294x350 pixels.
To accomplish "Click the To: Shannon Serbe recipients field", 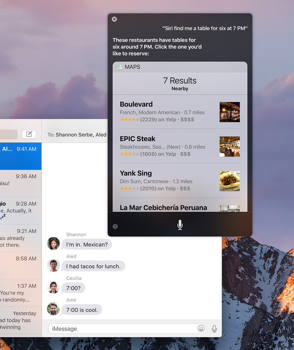I will point(77,135).
